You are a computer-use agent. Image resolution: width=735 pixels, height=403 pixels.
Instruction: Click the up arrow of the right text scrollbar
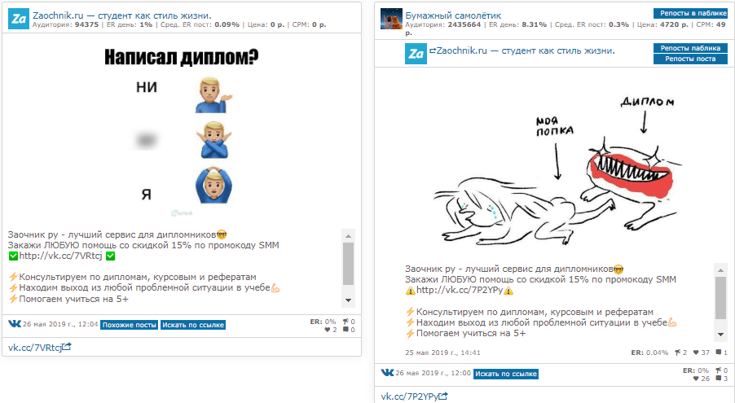tap(721, 270)
